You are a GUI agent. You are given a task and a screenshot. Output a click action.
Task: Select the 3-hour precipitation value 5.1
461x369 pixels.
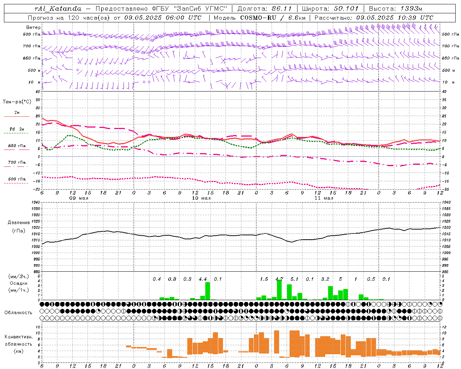click(294, 279)
